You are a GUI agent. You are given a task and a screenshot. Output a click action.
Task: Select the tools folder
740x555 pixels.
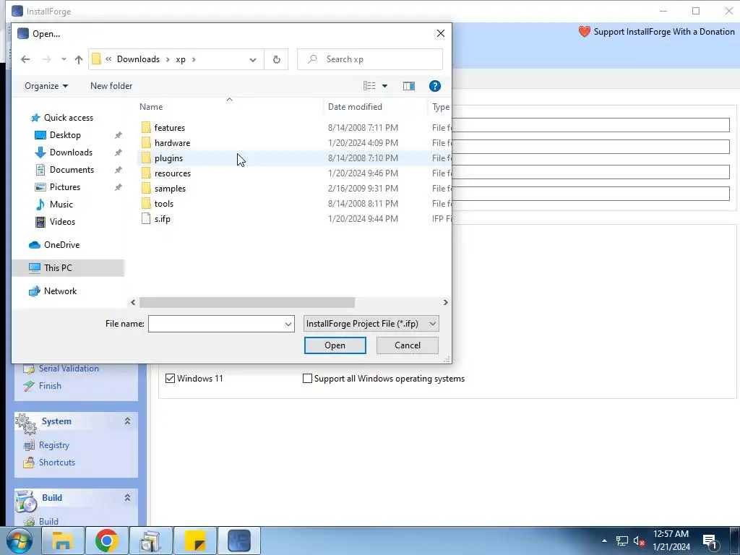(x=164, y=203)
